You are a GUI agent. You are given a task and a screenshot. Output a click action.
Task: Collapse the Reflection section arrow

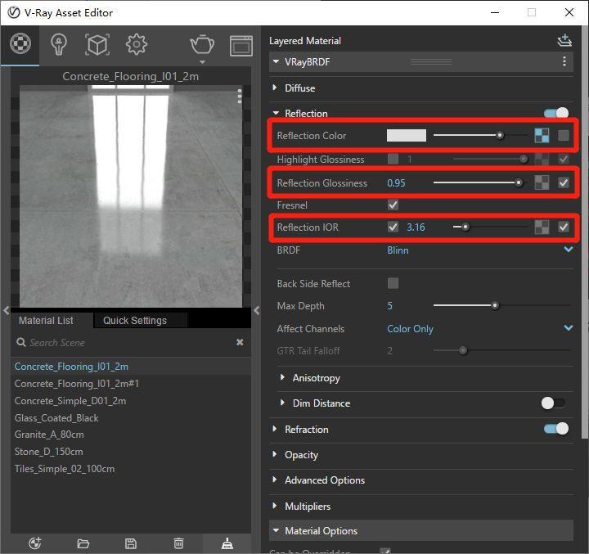click(x=277, y=113)
